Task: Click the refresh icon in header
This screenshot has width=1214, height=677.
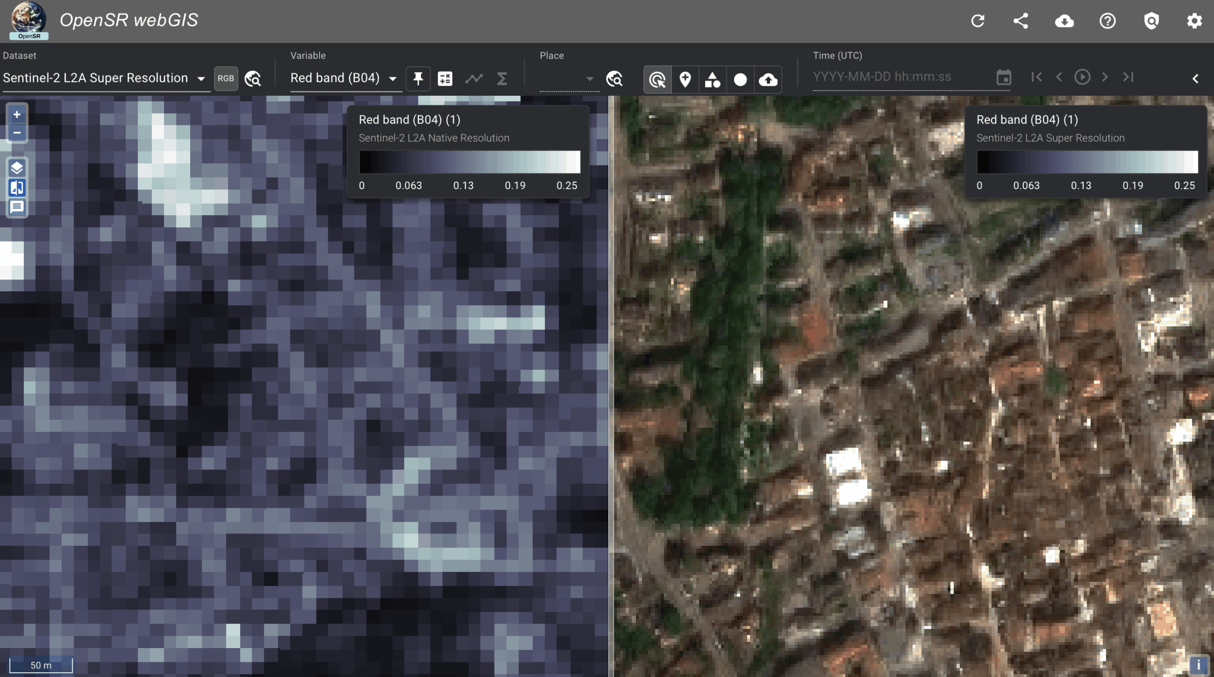Action: (x=977, y=21)
